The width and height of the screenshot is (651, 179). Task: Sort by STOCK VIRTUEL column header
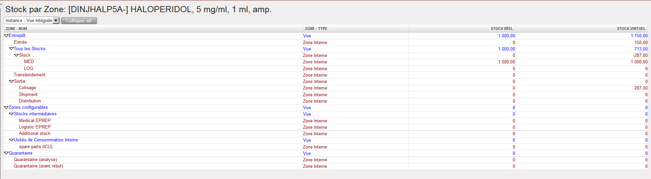[631, 28]
